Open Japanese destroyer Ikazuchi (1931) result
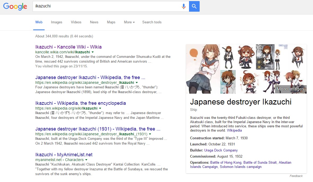313x182 pixels. pyautogui.click(x=98, y=129)
